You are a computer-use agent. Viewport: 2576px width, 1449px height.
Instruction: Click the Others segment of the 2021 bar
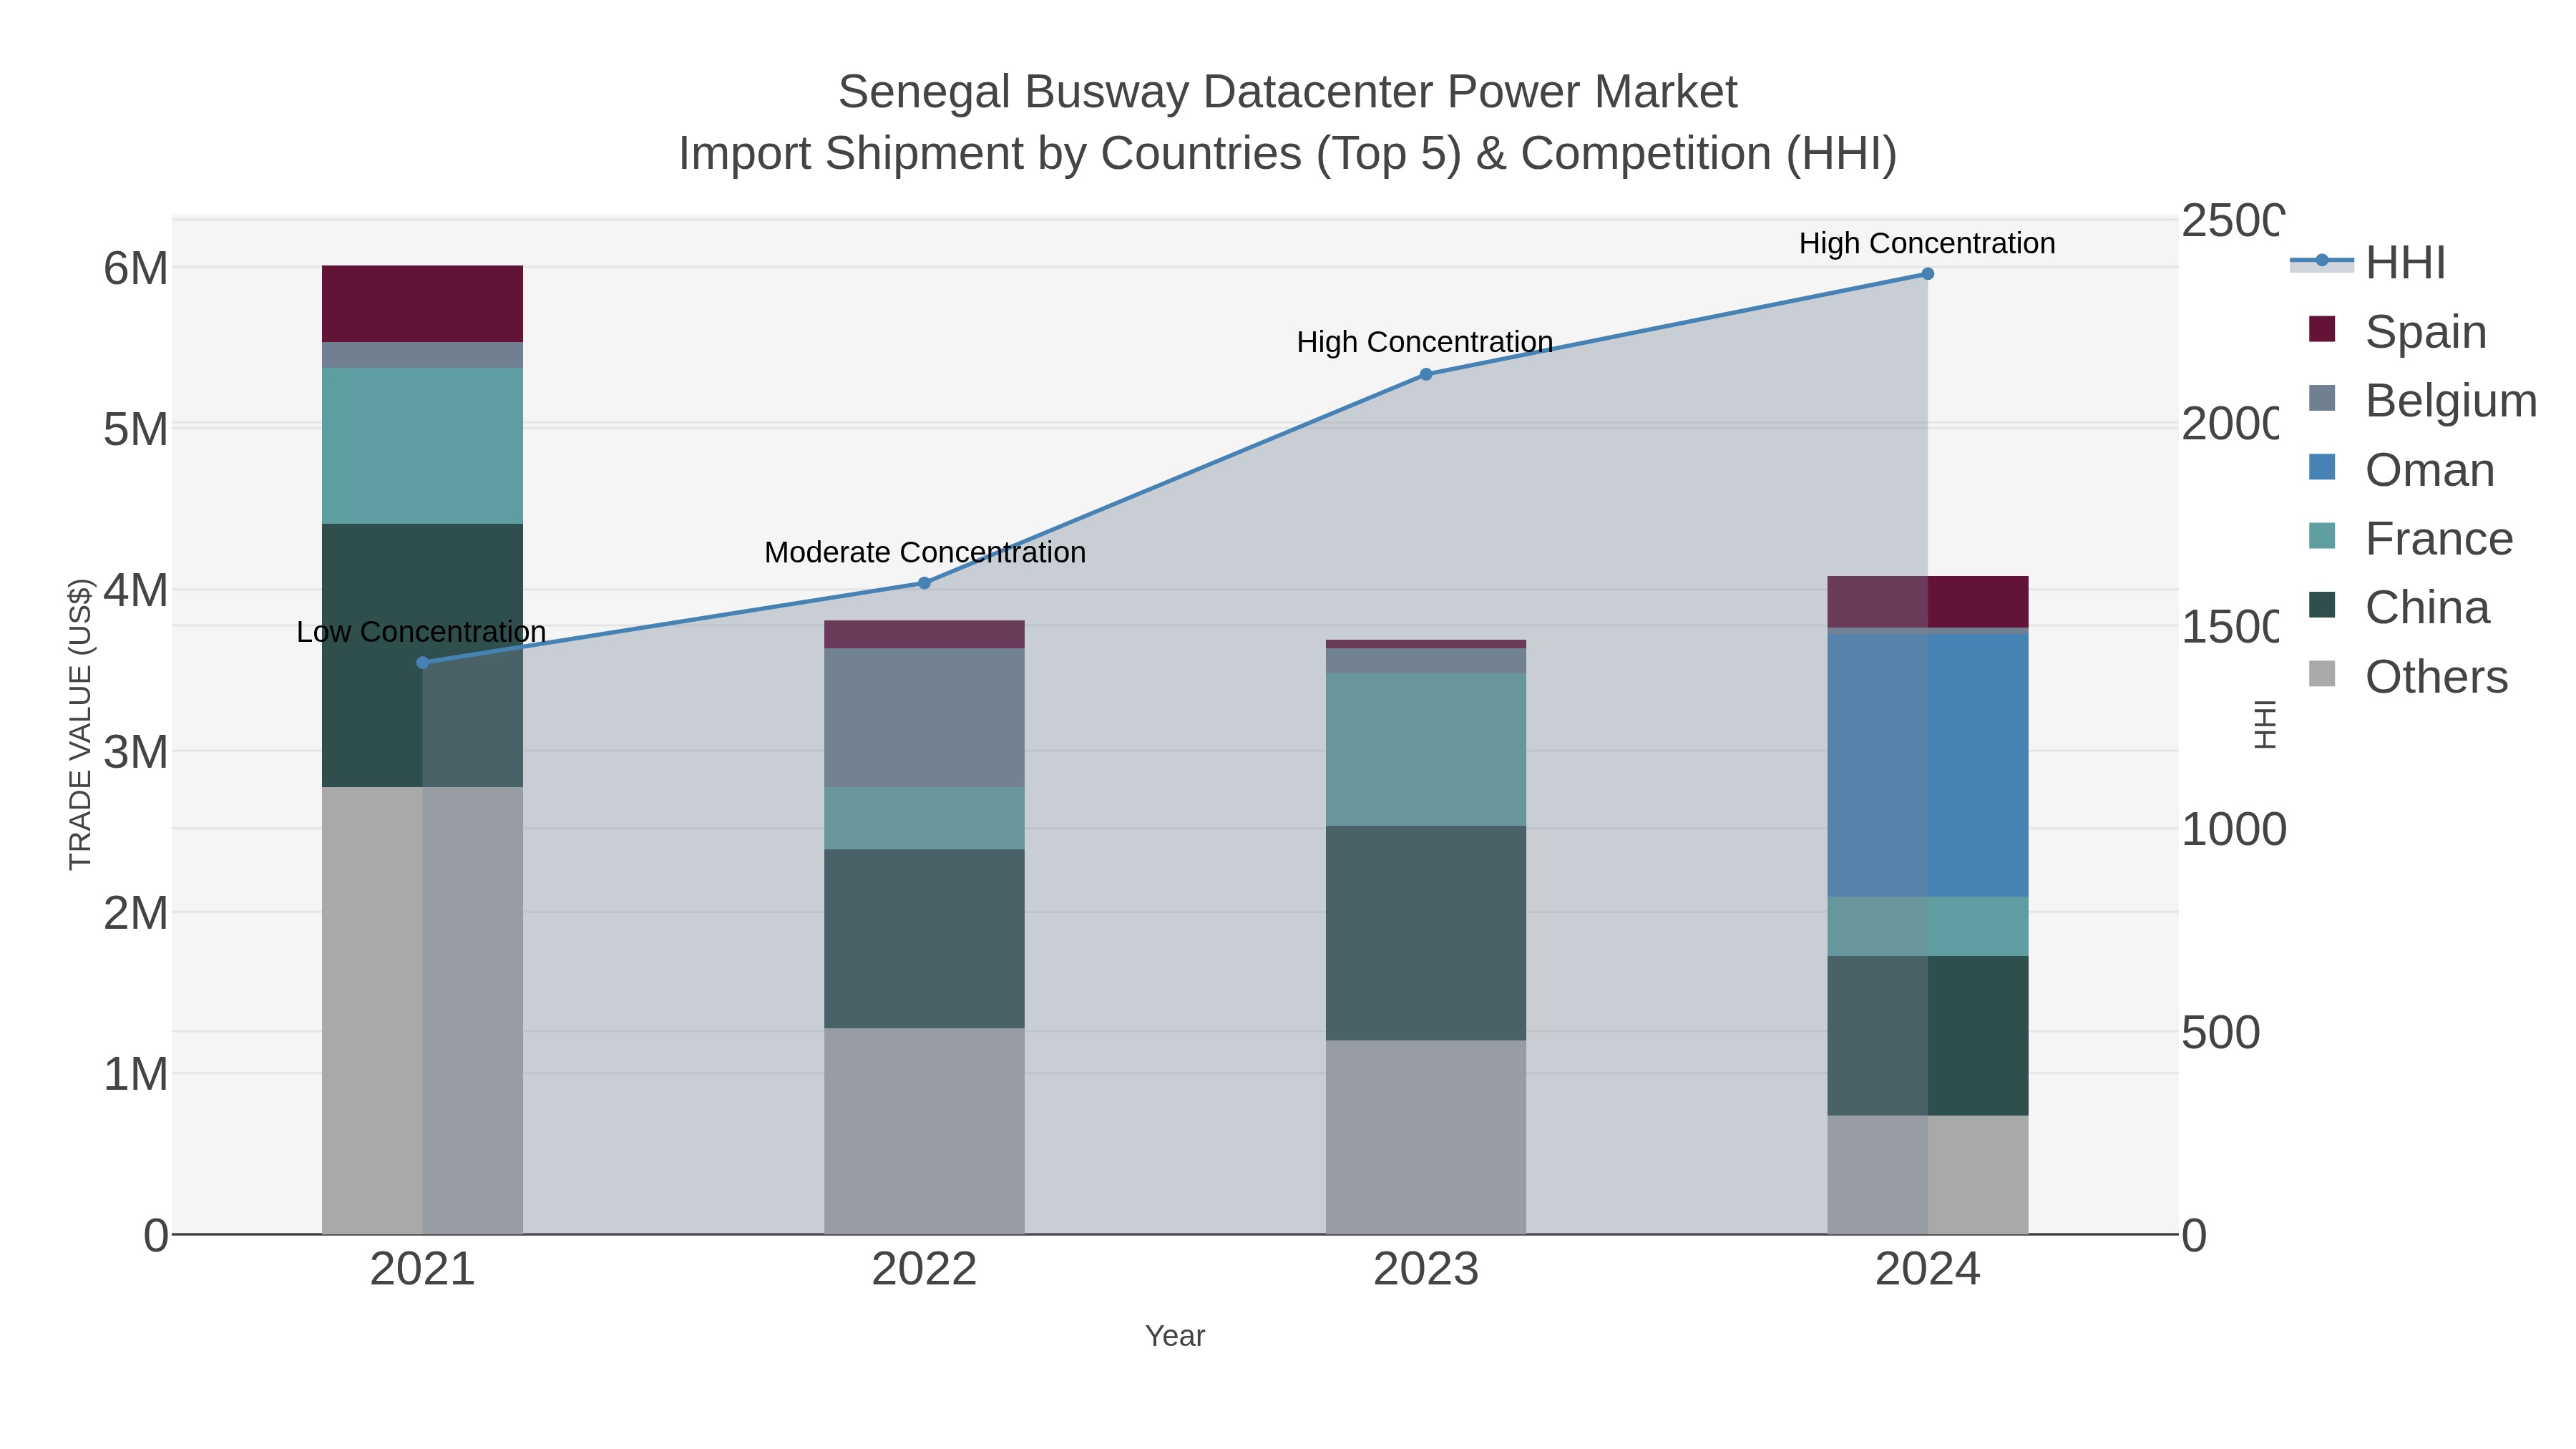click(422, 1010)
